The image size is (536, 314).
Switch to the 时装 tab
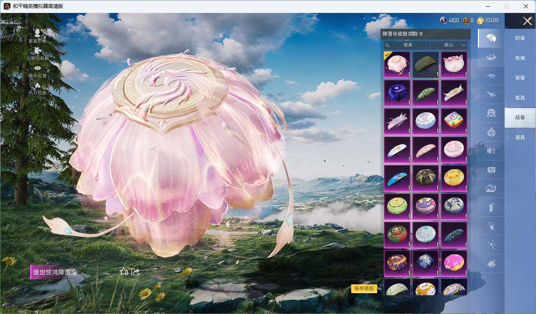click(x=520, y=38)
